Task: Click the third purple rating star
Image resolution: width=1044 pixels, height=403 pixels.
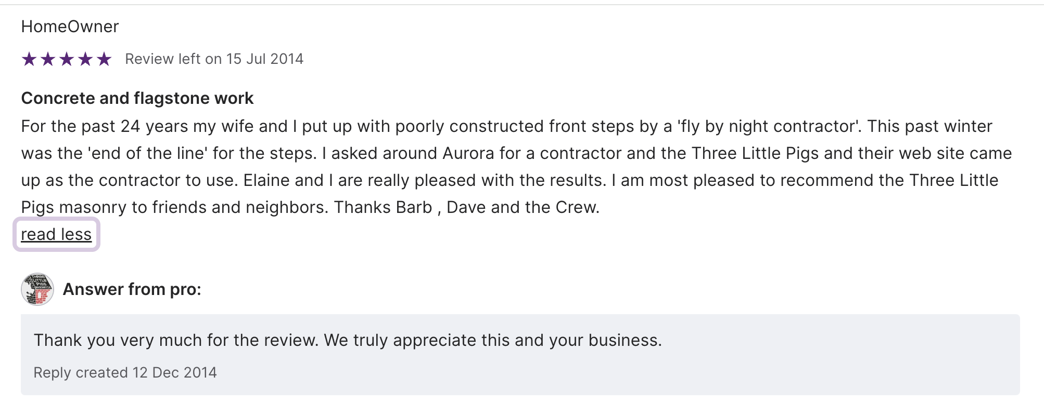Action: [x=67, y=59]
